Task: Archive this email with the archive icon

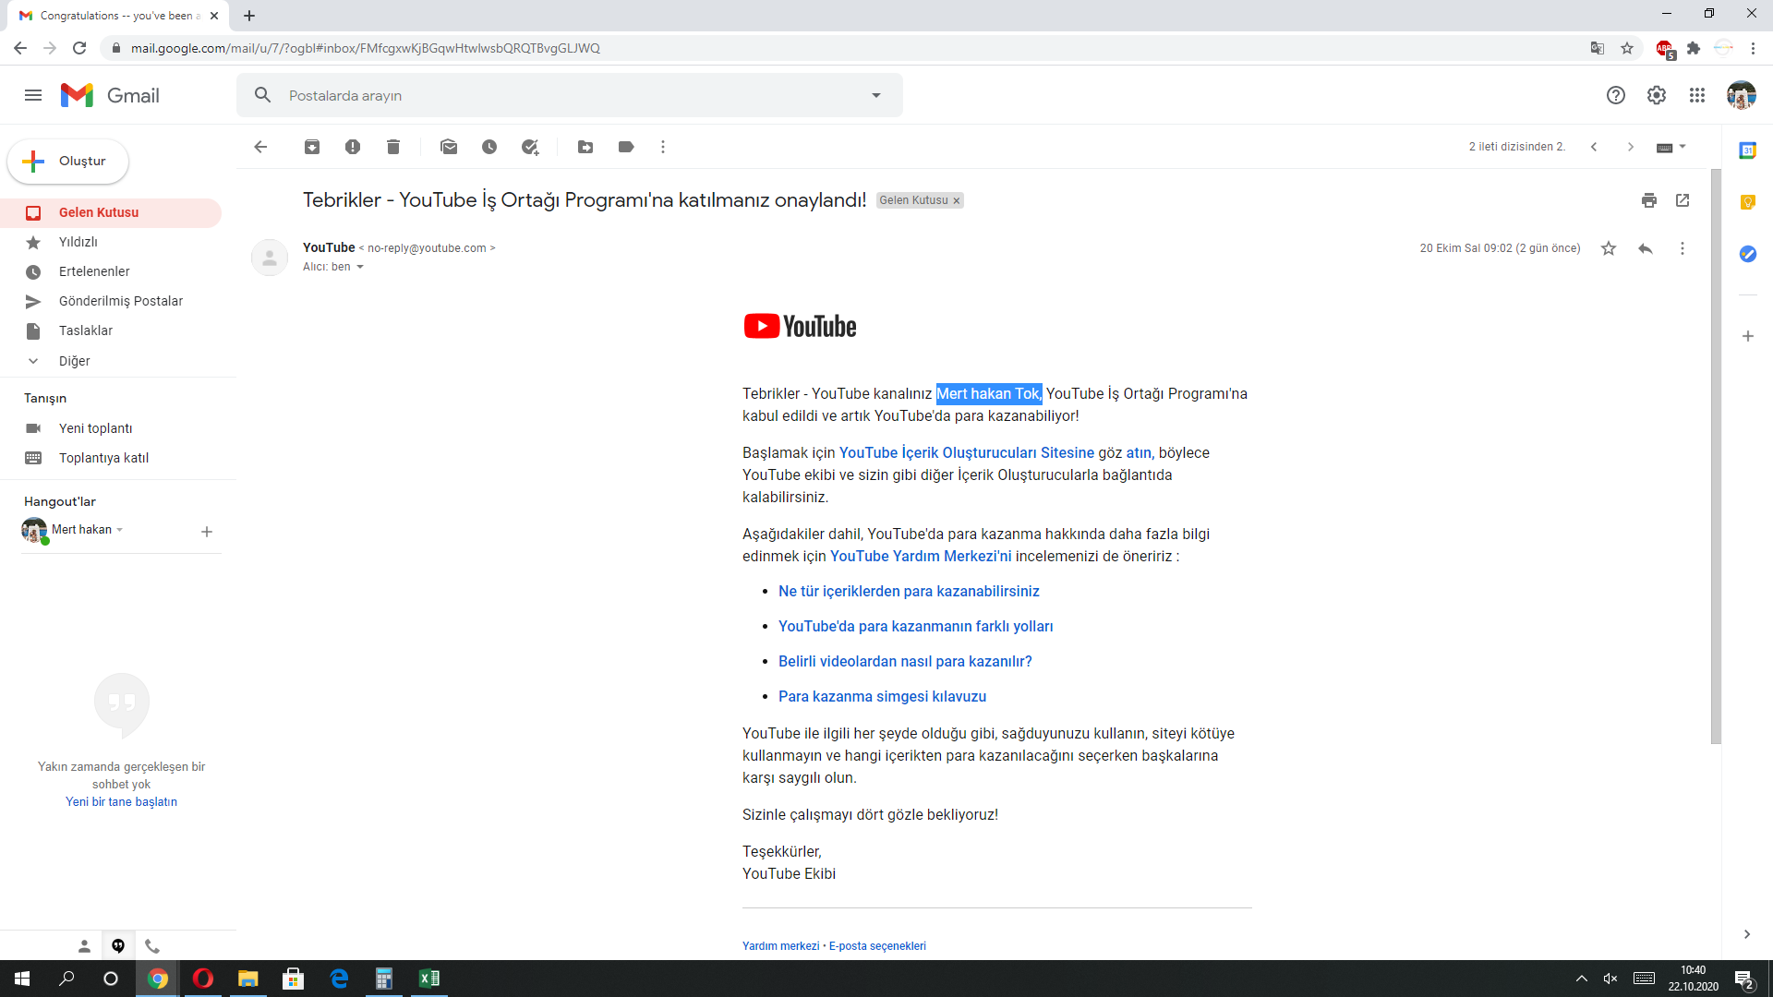Action: click(x=312, y=147)
